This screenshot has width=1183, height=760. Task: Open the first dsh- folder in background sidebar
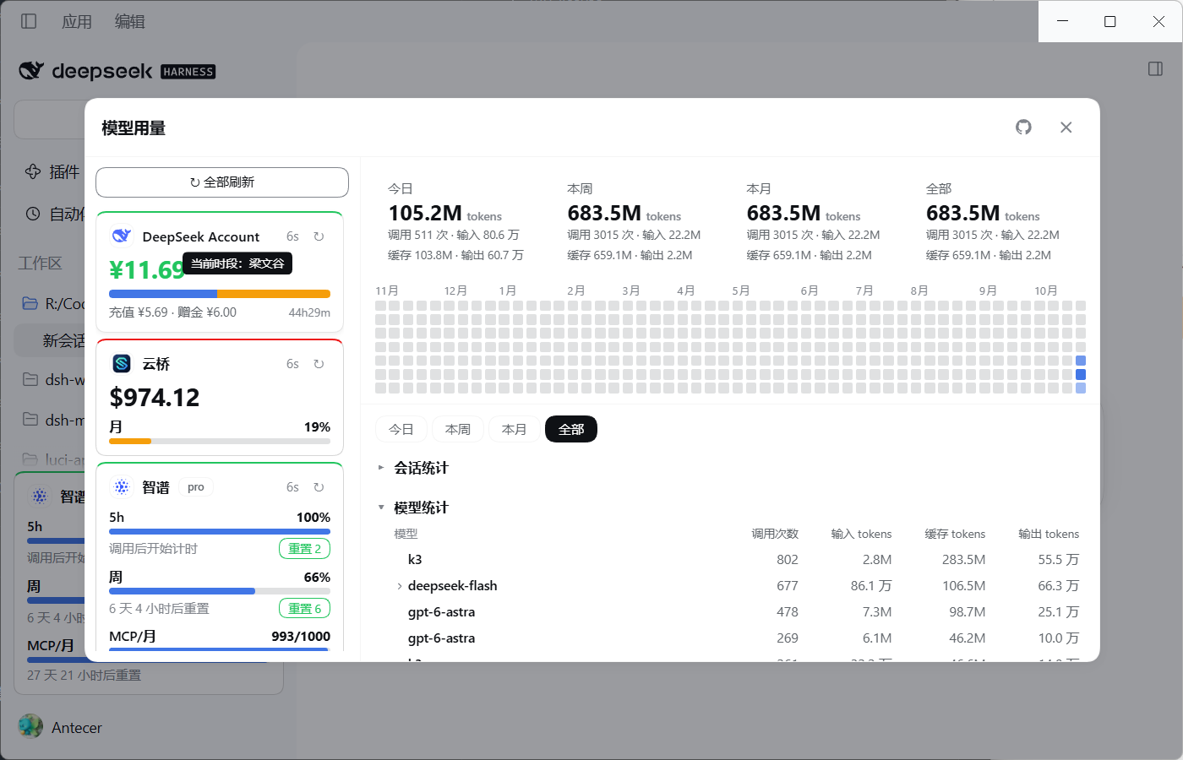(x=53, y=380)
